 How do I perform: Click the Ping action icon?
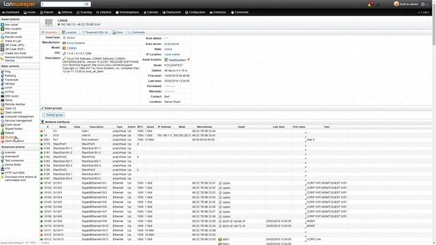click(x=2, y=71)
